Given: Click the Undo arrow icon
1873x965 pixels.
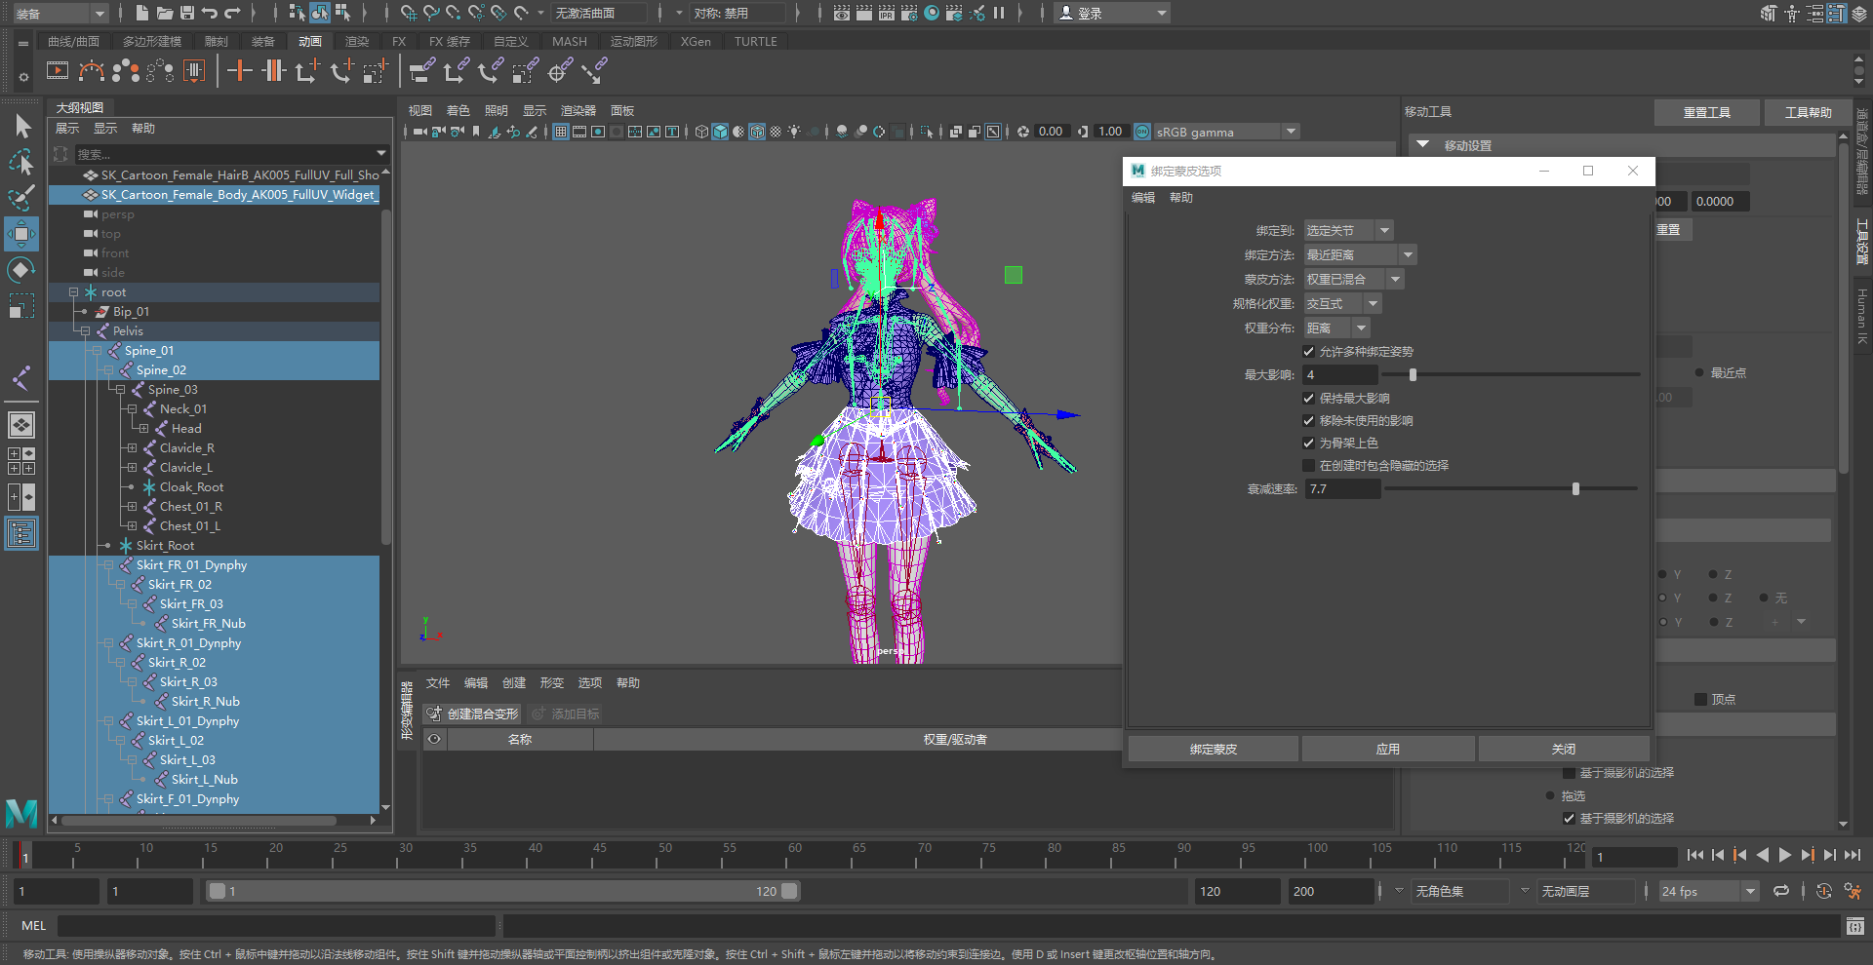Looking at the screenshot, I should (x=210, y=13).
